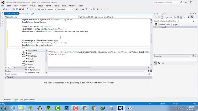Open the FILE menu
This screenshot has height=111, width=198.
click(x=3, y=6)
